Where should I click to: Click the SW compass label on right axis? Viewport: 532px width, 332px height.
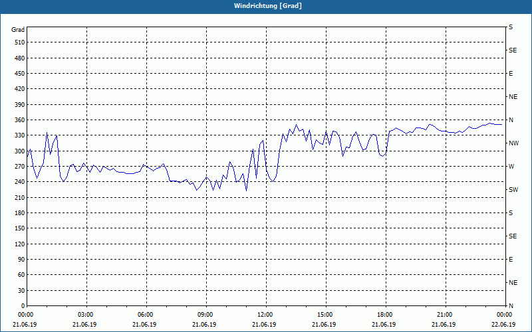point(513,190)
